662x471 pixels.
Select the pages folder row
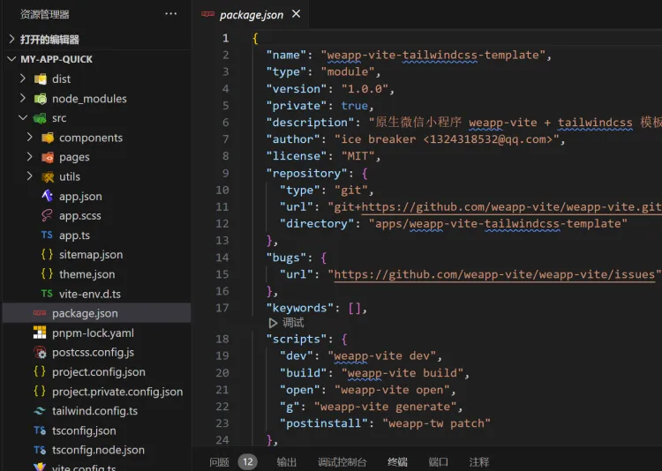pos(96,157)
